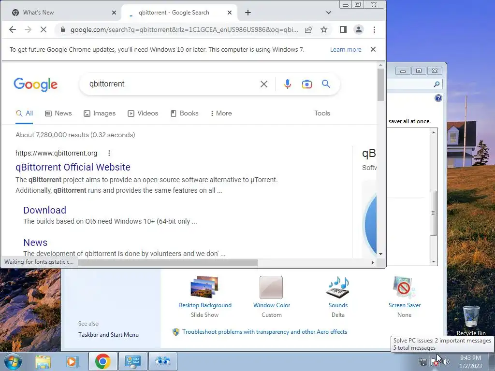The image size is (495, 371).
Task: Click the Google search input field
Action: point(172,84)
